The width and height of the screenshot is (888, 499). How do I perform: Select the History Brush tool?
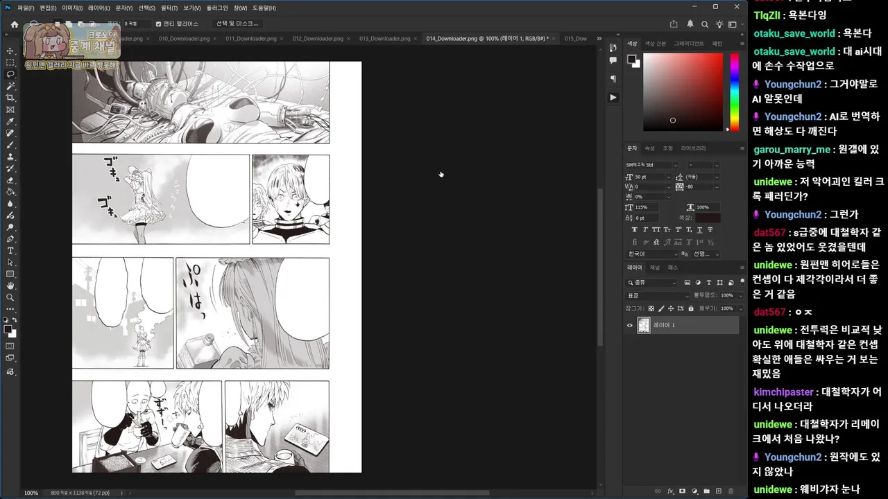10,168
